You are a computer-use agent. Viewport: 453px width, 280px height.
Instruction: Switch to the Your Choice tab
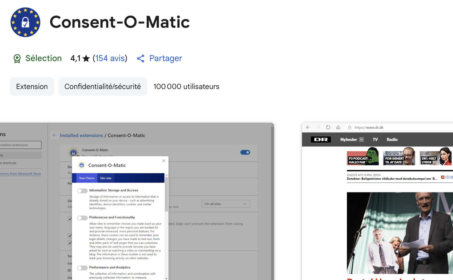[x=87, y=178]
